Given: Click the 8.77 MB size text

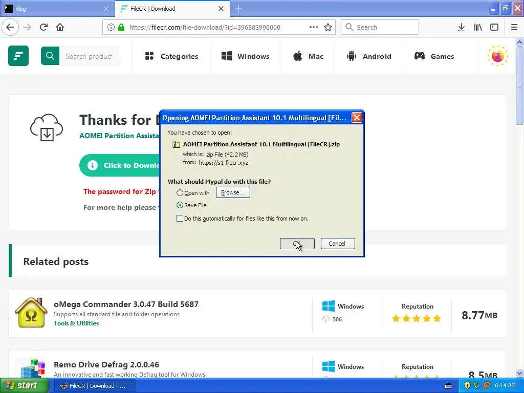Looking at the screenshot, I should (x=479, y=315).
